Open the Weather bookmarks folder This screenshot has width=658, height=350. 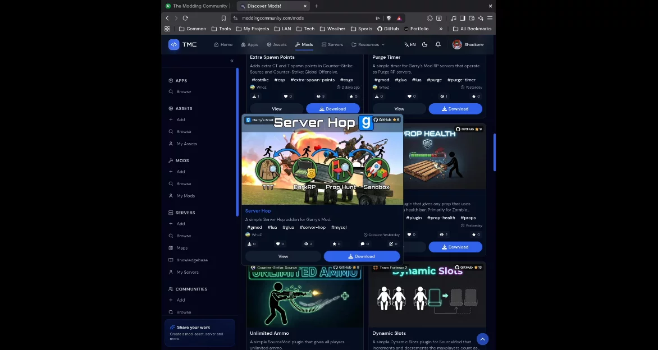click(x=332, y=29)
